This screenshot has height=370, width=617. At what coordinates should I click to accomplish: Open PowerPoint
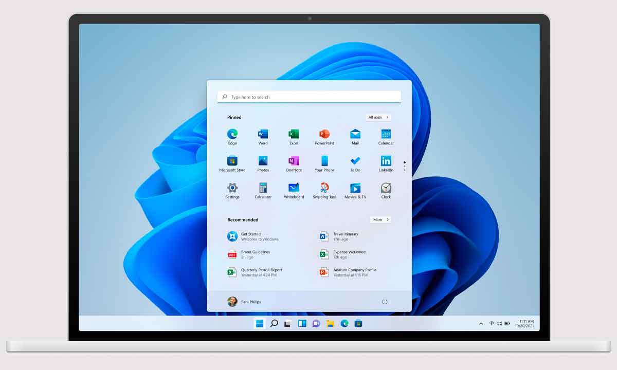coord(324,135)
